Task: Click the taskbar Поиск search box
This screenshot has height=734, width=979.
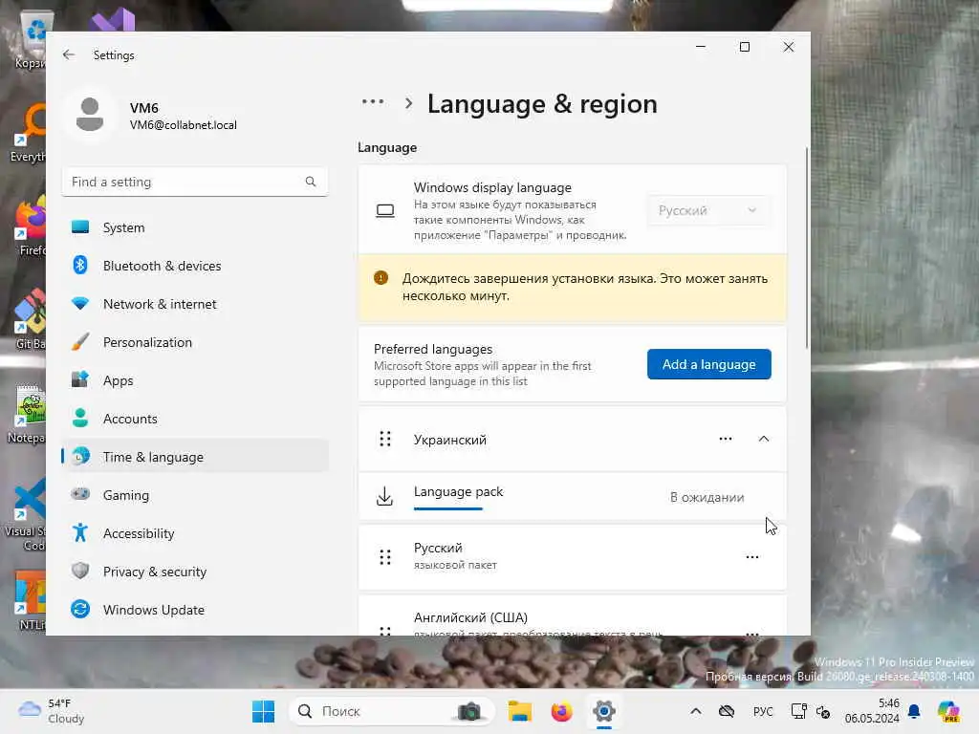Action: [392, 711]
